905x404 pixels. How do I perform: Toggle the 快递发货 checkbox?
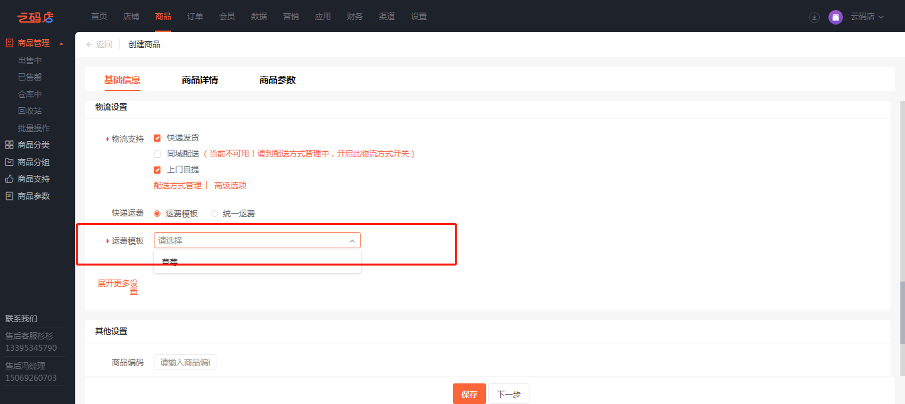click(x=157, y=138)
